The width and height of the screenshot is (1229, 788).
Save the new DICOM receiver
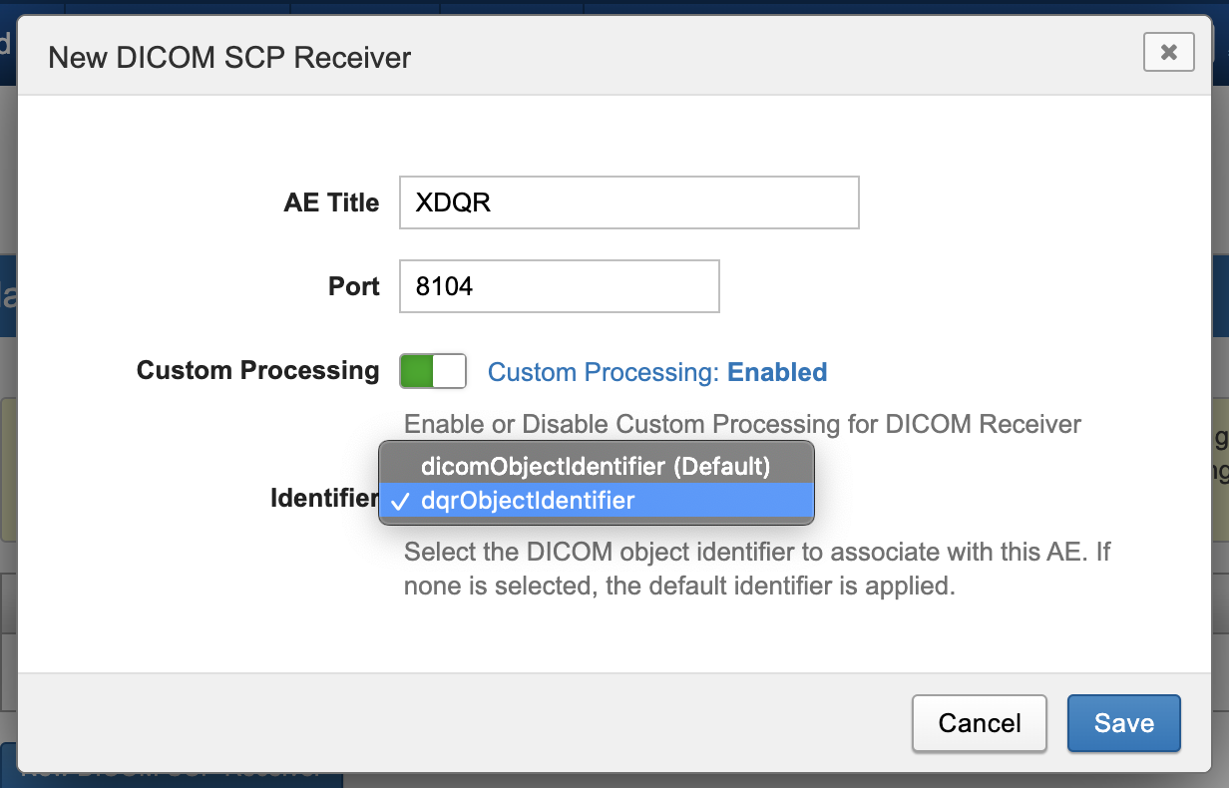(x=1123, y=723)
